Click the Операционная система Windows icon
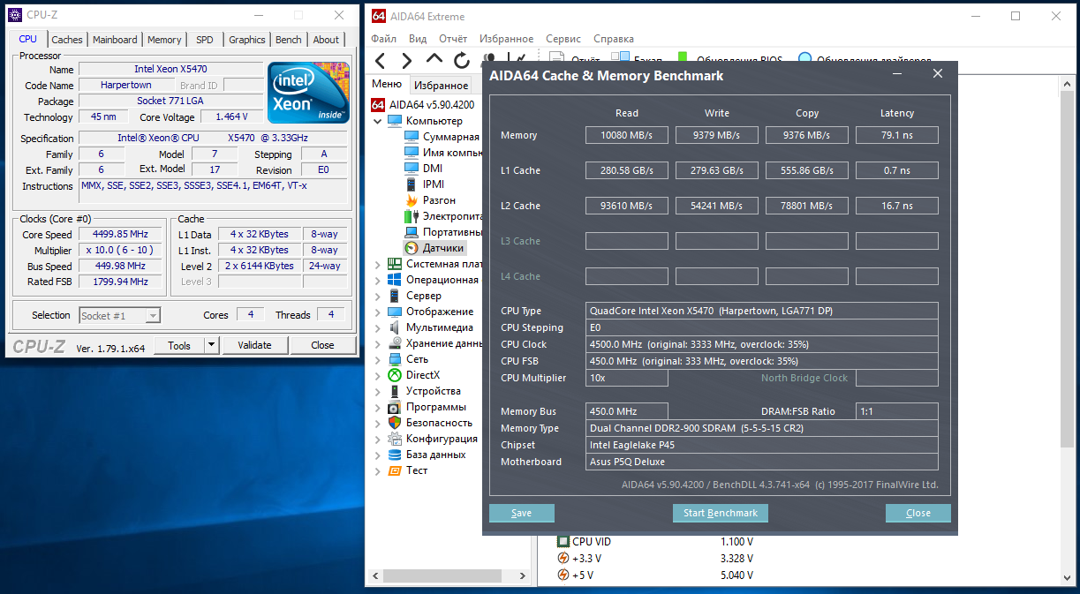 pos(395,280)
